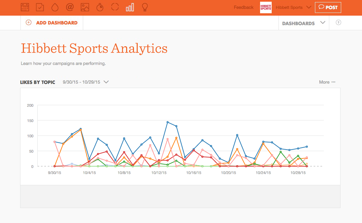Expand the DASHBOARDS dropdown menu
This screenshot has height=223, width=362.
(304, 23)
